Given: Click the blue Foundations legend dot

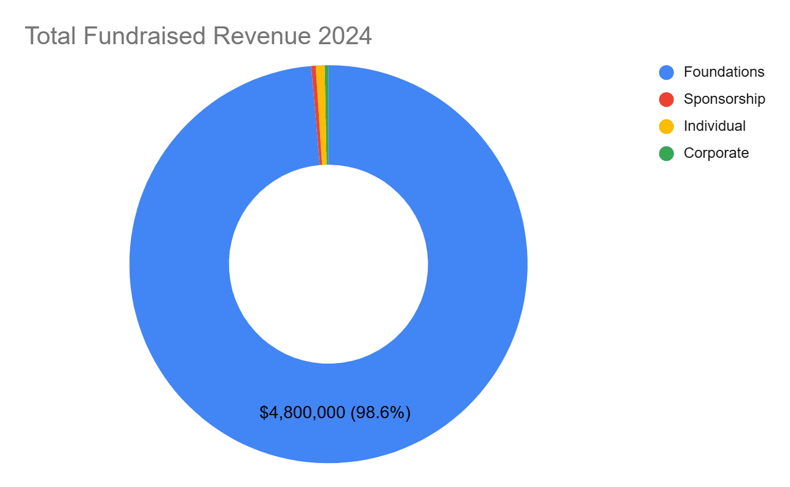Looking at the screenshot, I should [x=666, y=72].
